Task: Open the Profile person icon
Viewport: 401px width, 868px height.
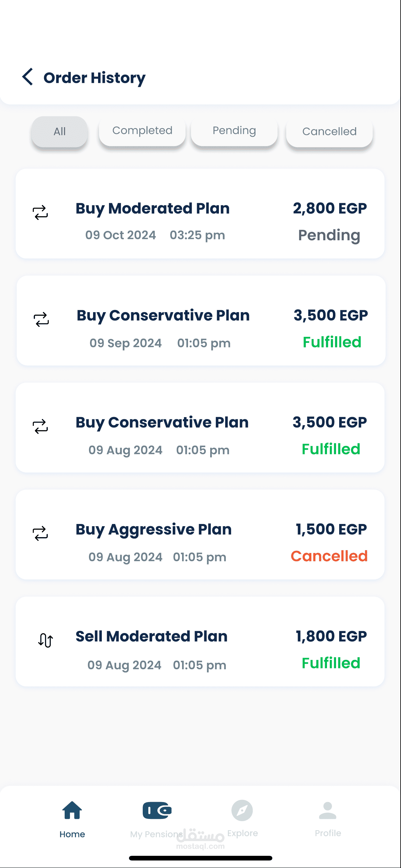Action: [x=328, y=811]
